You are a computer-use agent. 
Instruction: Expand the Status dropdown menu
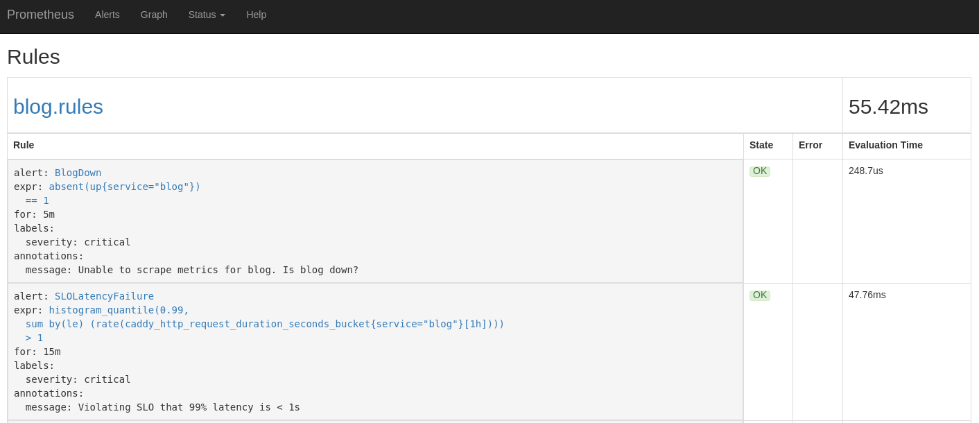coord(207,15)
